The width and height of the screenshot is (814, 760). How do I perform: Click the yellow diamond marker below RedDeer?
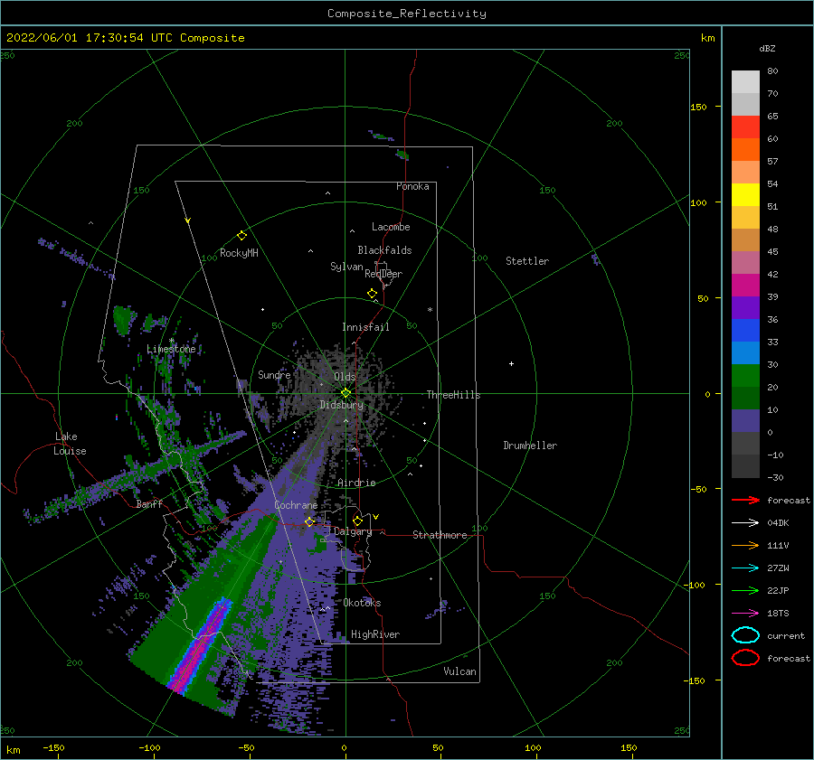373,294
